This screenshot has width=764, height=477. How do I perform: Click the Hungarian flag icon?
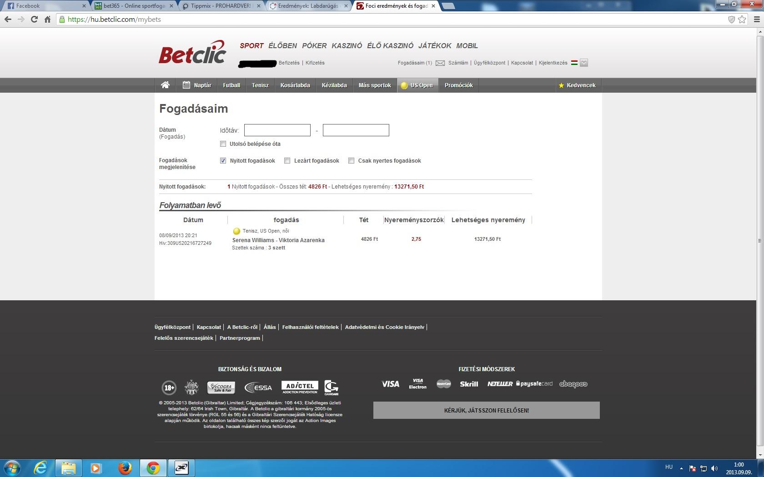pyautogui.click(x=574, y=63)
